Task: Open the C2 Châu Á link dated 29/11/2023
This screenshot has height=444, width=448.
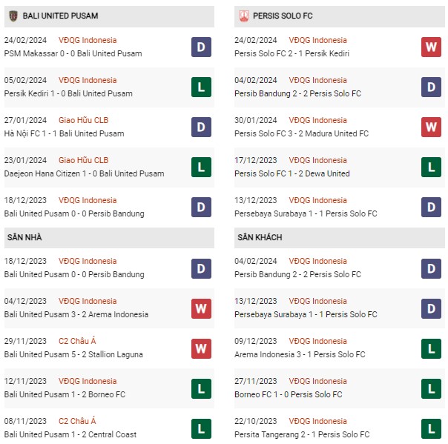Action: click(x=77, y=341)
